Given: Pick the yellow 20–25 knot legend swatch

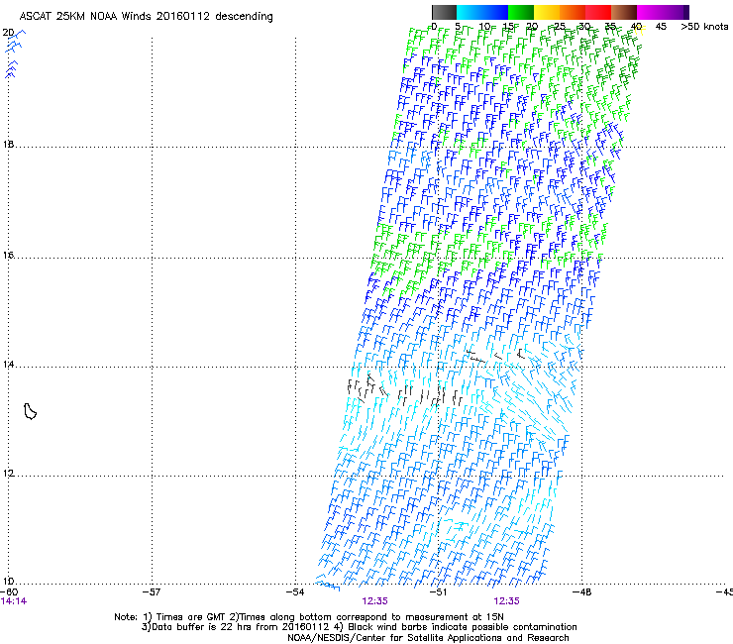Looking at the screenshot, I should point(547,12).
